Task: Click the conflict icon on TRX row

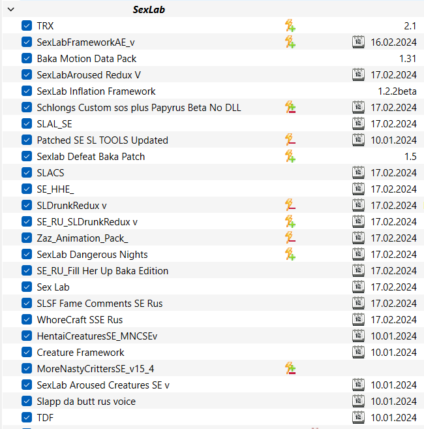Action: (290, 25)
